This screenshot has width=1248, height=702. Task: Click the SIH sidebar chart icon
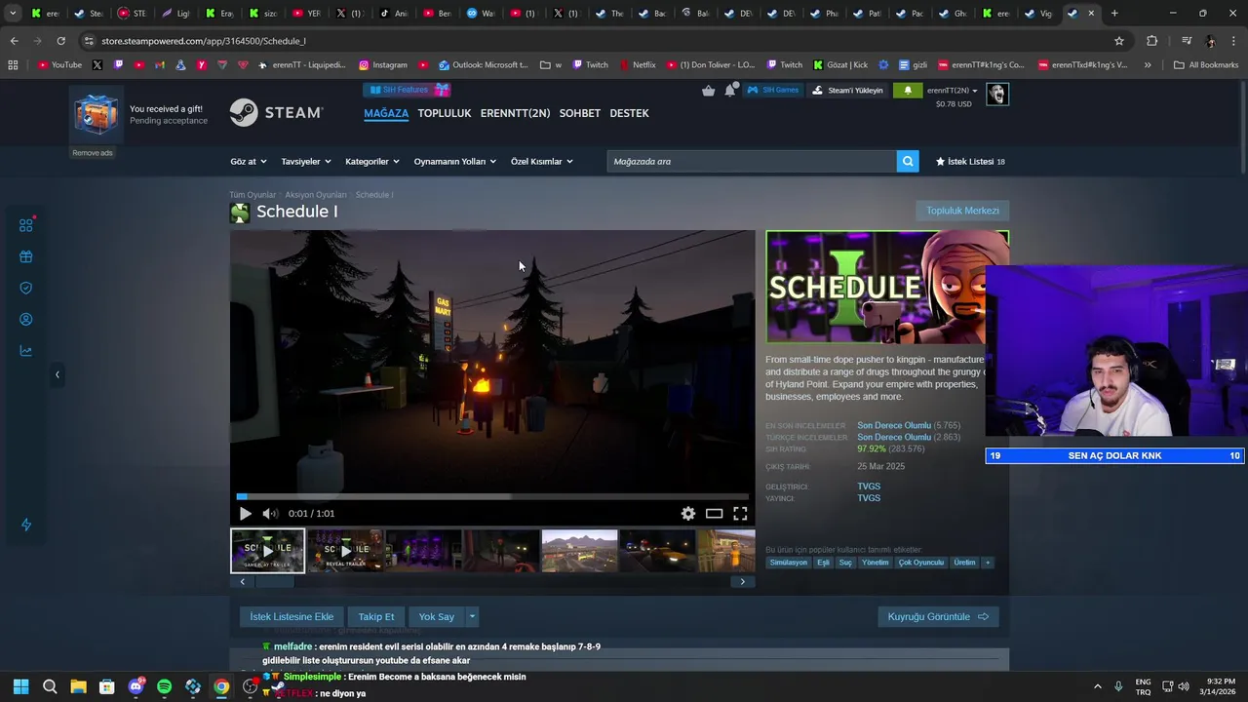tap(26, 351)
